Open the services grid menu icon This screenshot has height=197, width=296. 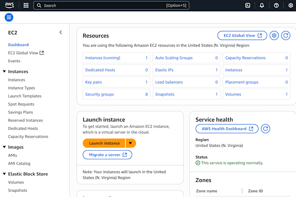point(26,6)
